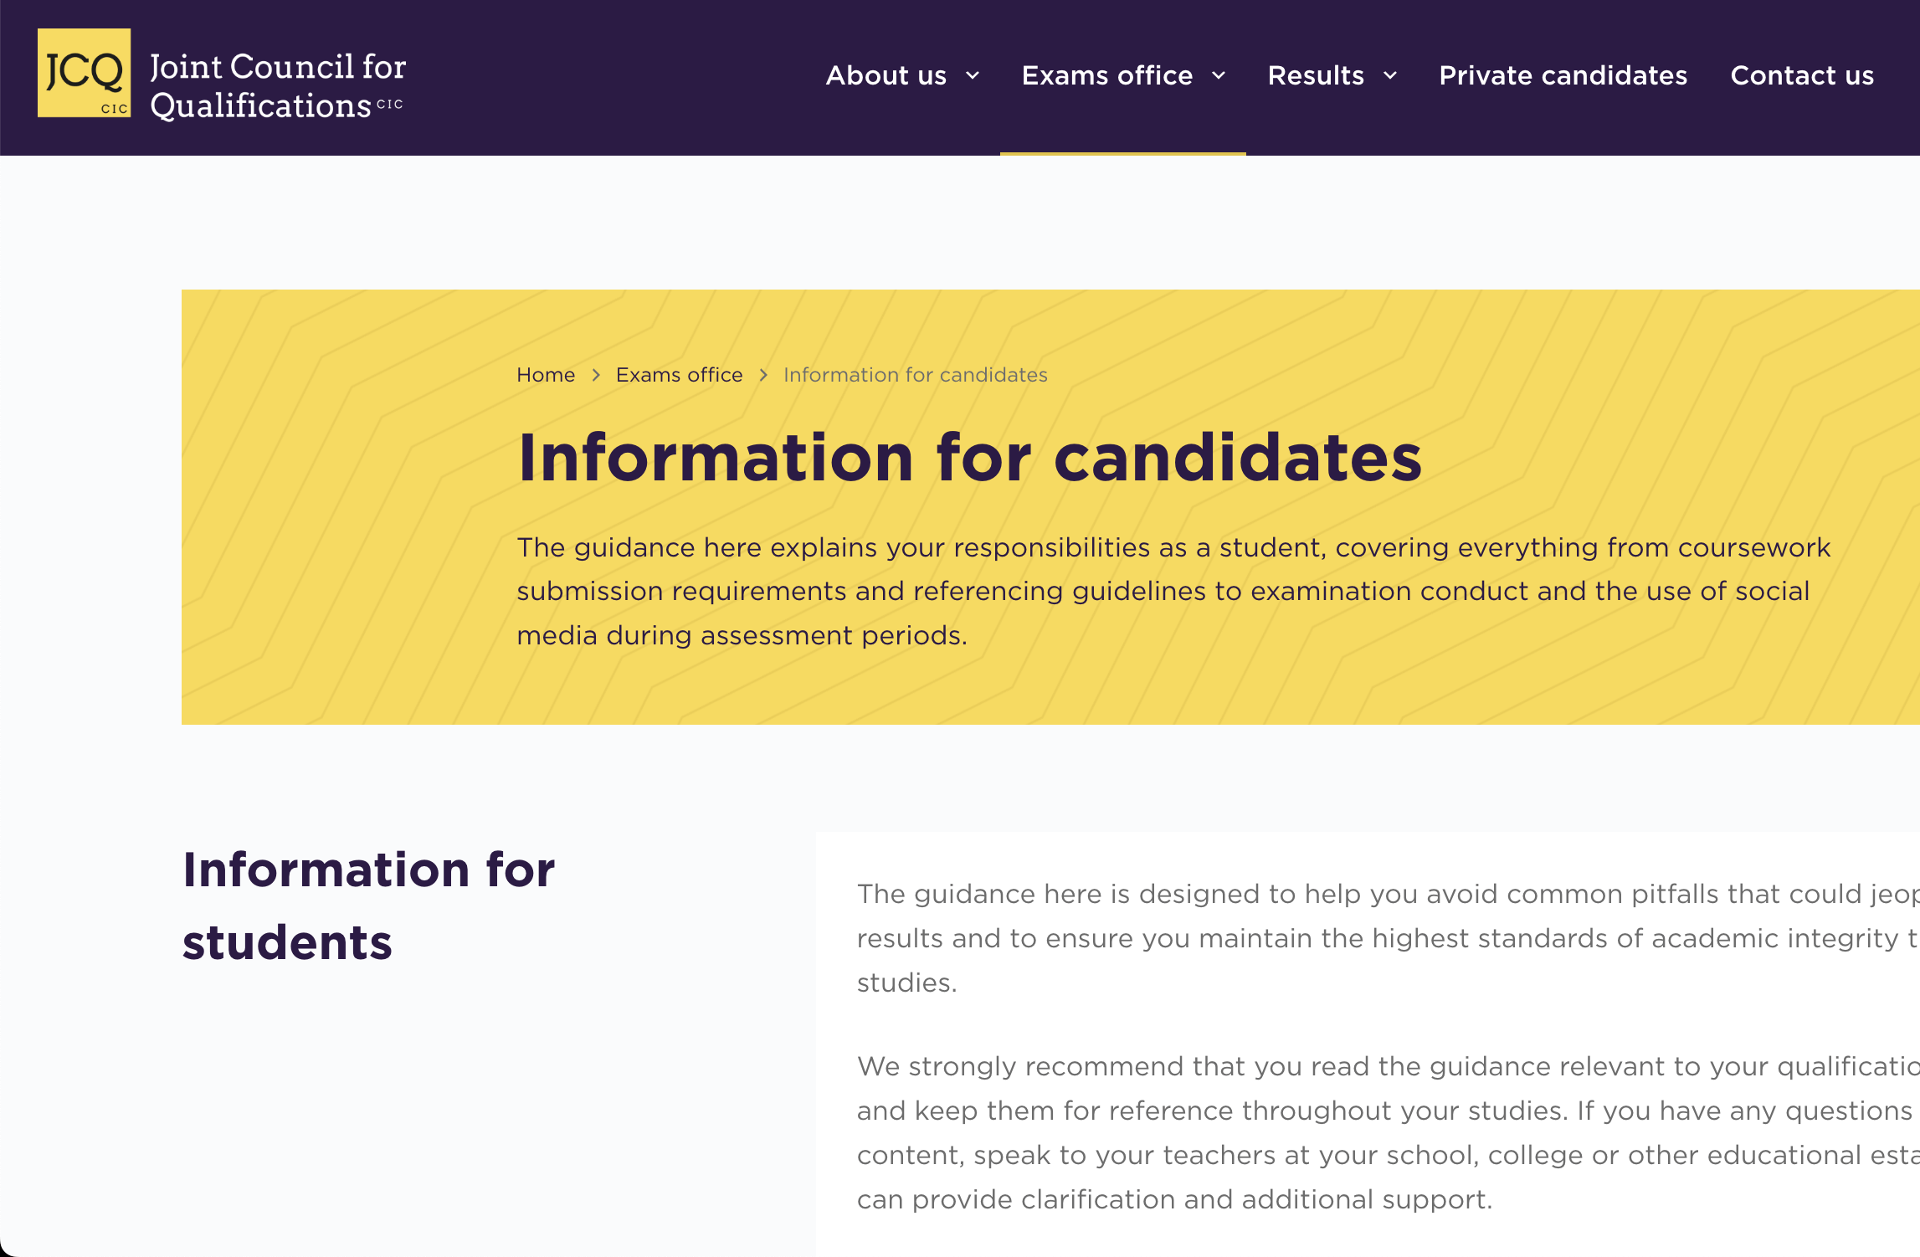1920x1257 pixels.
Task: Click the Exams office breadcrumb link
Action: tap(679, 375)
